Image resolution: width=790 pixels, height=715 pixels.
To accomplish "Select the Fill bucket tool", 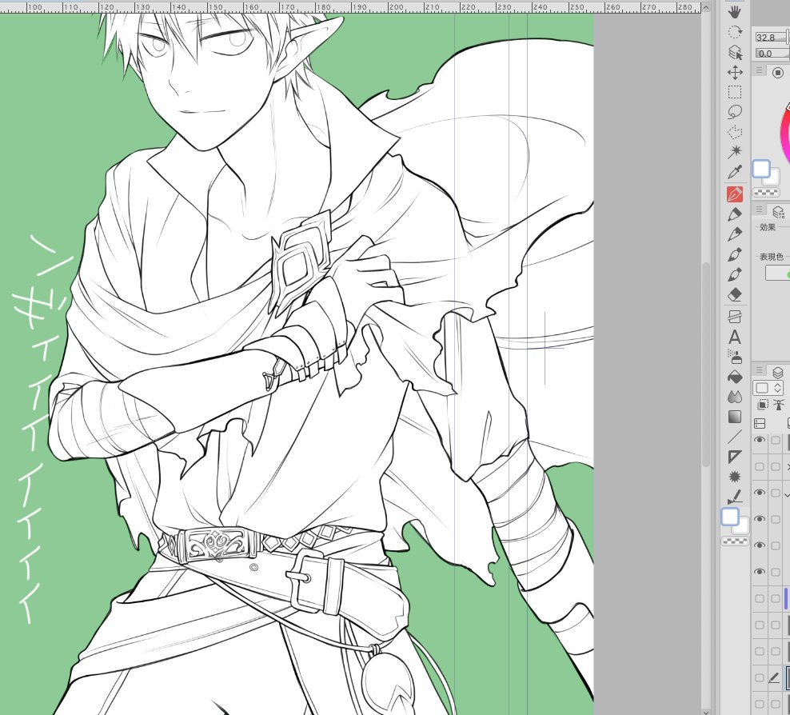I will [x=735, y=377].
